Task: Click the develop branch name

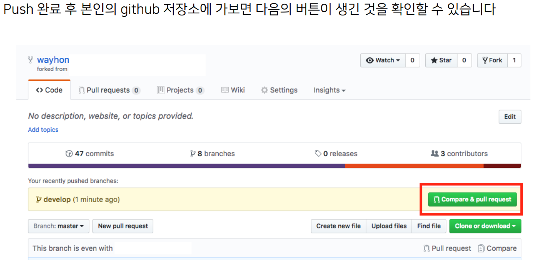Action: point(57,200)
